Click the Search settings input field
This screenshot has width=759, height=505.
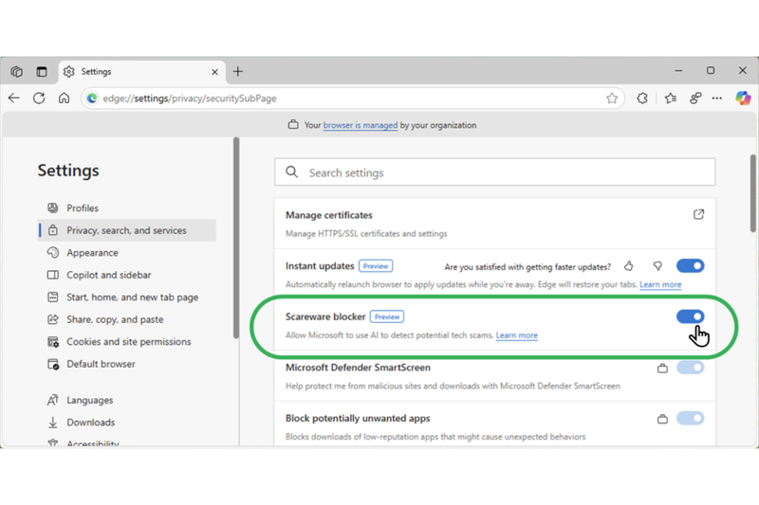point(494,172)
